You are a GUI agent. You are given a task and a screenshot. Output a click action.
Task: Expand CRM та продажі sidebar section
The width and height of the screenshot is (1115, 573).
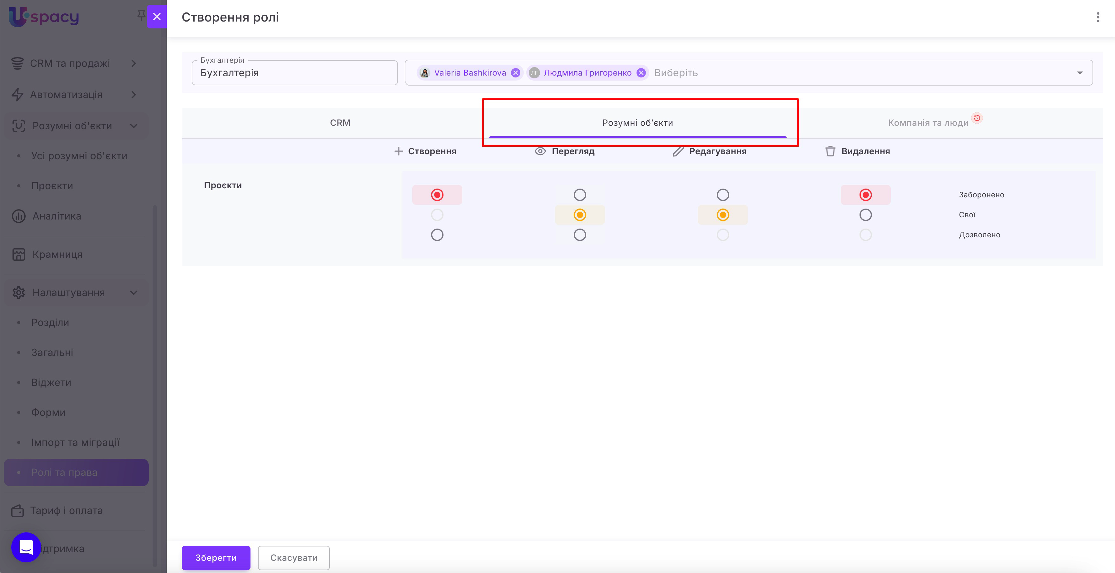[134, 64]
